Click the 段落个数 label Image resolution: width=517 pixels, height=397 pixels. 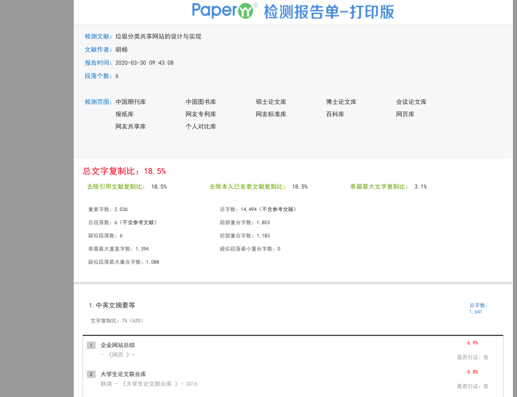[98, 76]
